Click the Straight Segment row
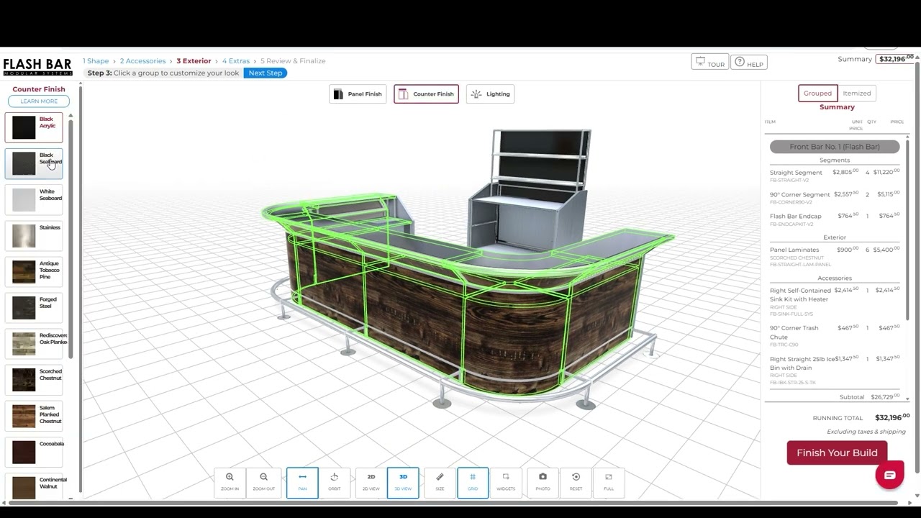The height and width of the screenshot is (518, 921). (835, 176)
